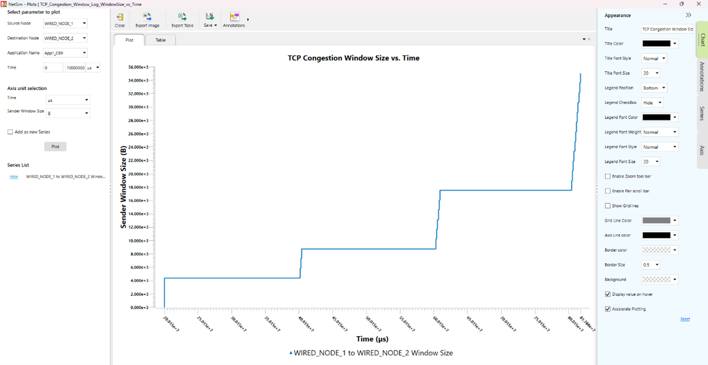
Task: Open the Title Font Size dropdown
Action: (650, 73)
